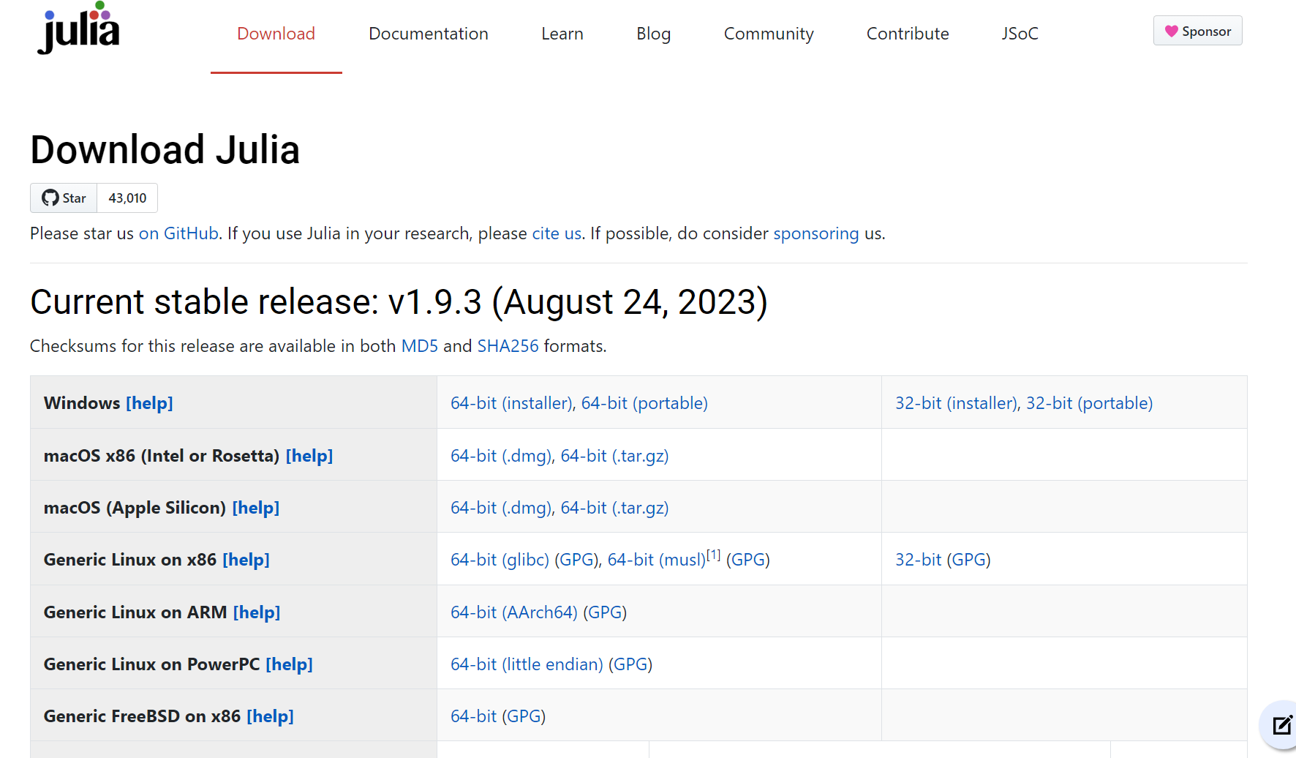Open the SHA256 checksums link

click(508, 346)
